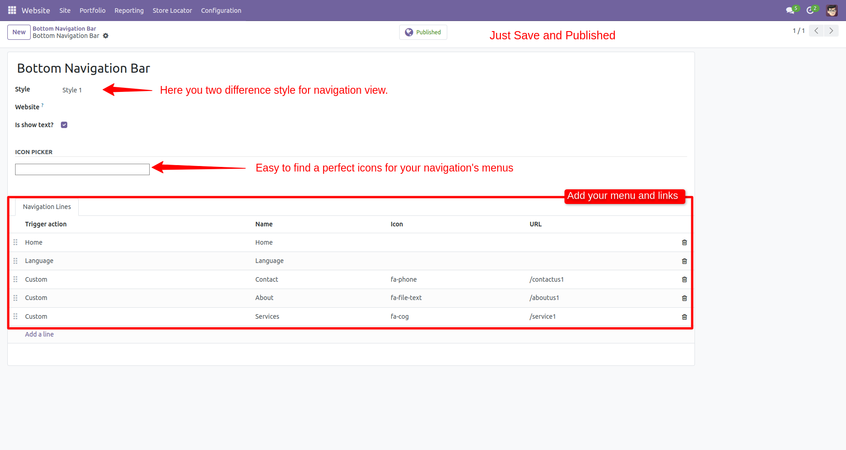This screenshot has width=846, height=450.
Task: Switch to the Navigation Lines tab
Action: pos(47,207)
